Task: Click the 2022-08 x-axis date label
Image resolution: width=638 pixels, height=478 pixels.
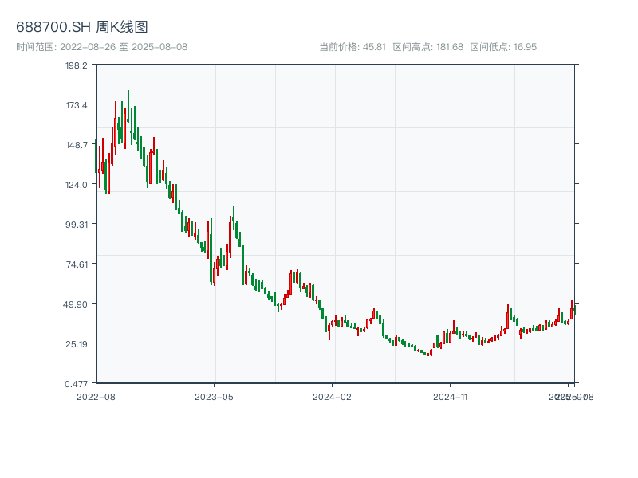Action: pyautogui.click(x=96, y=397)
